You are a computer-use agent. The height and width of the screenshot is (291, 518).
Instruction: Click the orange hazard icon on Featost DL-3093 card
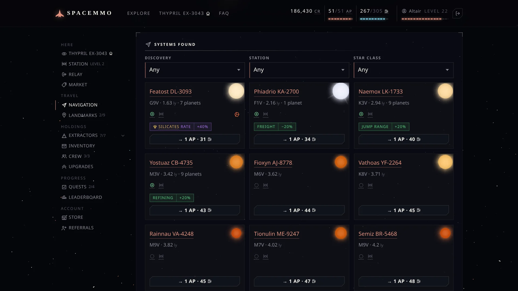pyautogui.click(x=237, y=115)
